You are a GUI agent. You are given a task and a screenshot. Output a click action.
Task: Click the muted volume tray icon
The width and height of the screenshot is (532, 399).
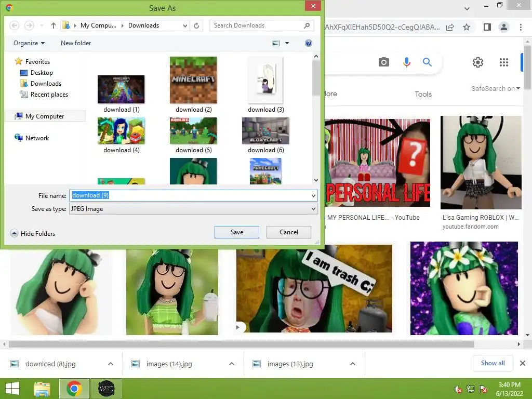458,389
